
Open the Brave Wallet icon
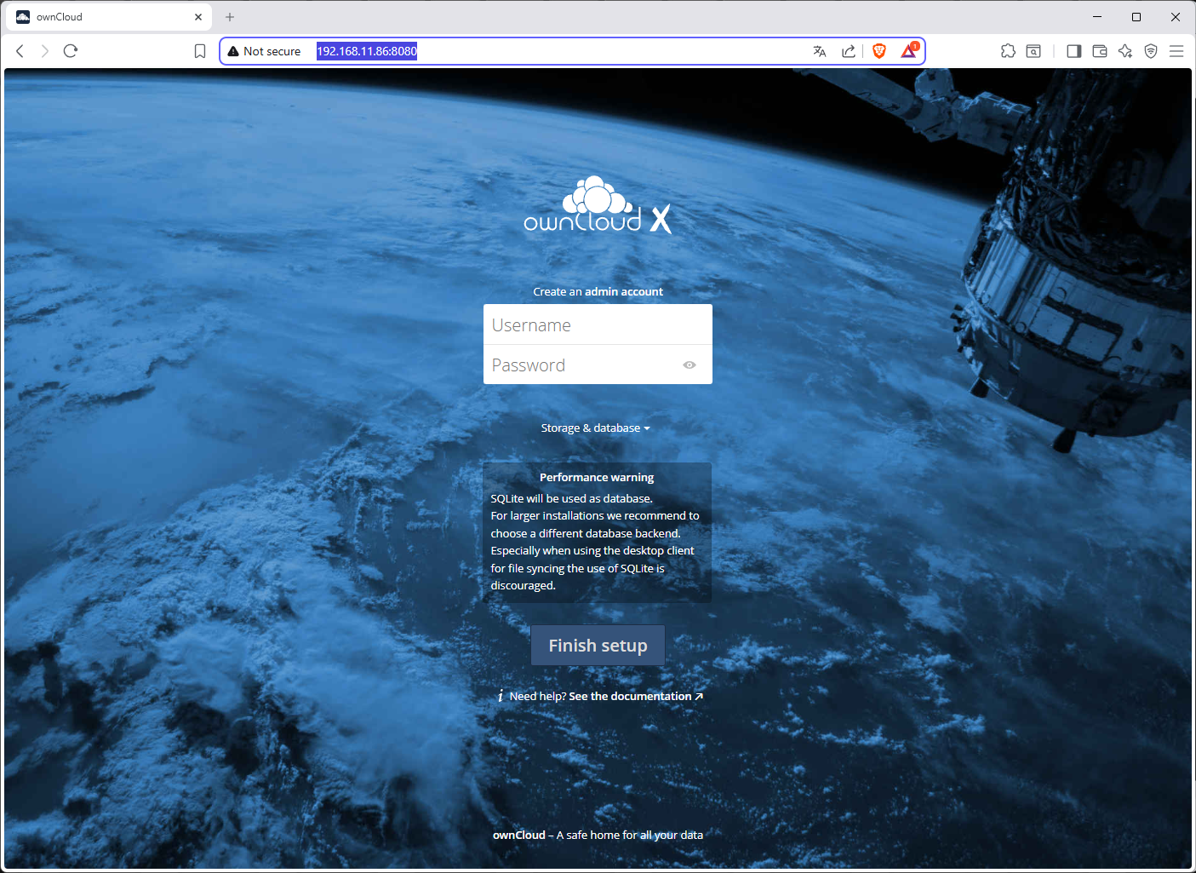pyautogui.click(x=1100, y=51)
